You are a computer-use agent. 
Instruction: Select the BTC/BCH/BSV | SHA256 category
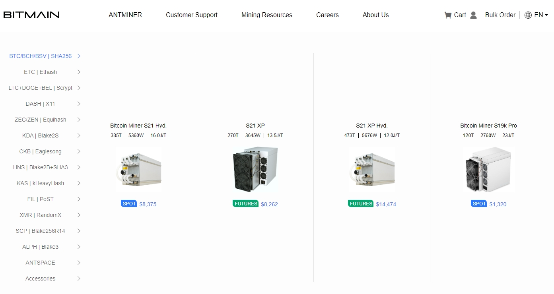41,56
